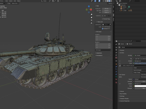Open the Transform Orientation Global dropdown
This screenshot has height=109, width=146.
click(44, 1)
